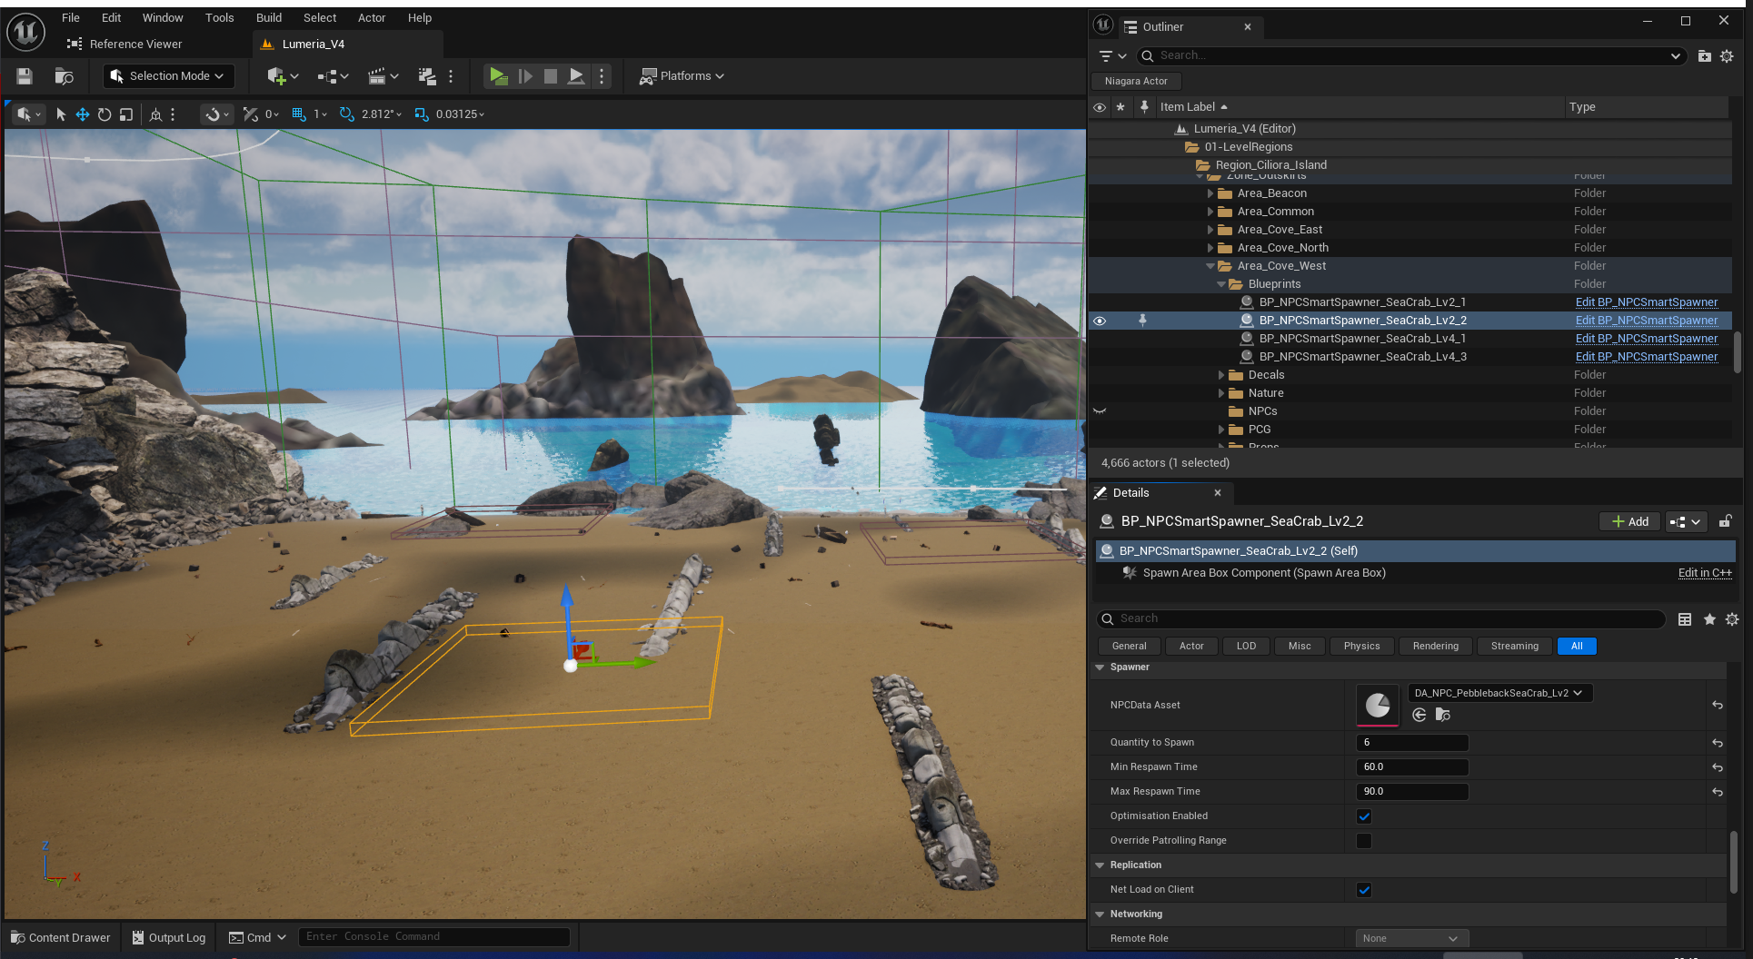The image size is (1753, 959).
Task: Click the favorites star in Details
Action: click(x=1709, y=619)
